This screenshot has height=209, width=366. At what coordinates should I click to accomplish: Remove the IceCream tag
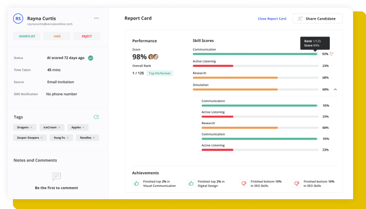(60, 127)
